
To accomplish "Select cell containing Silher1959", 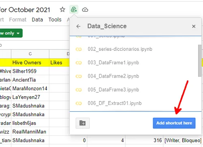I will pyautogui.click(x=30, y=71).
